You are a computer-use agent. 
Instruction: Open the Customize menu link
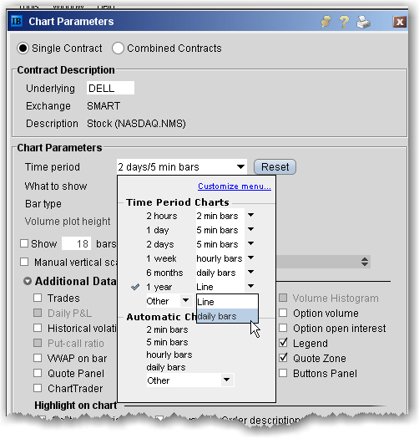[235, 186]
